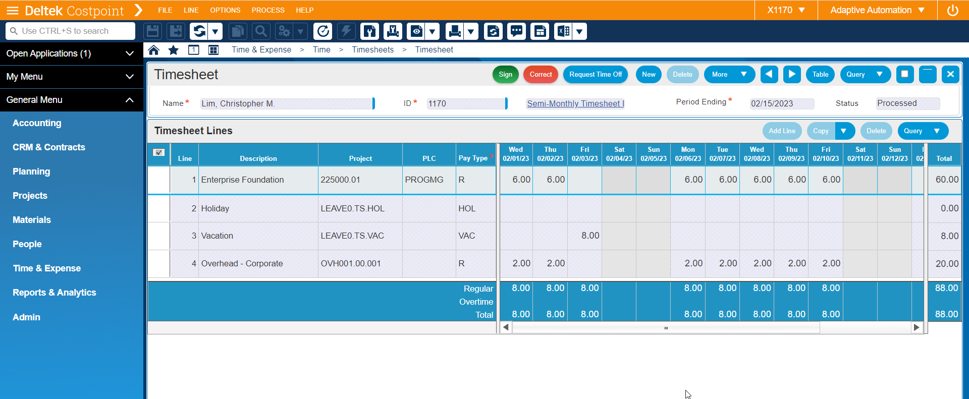This screenshot has height=399, width=969.
Task: Select Time & Expense in the General Menu
Action: click(46, 268)
